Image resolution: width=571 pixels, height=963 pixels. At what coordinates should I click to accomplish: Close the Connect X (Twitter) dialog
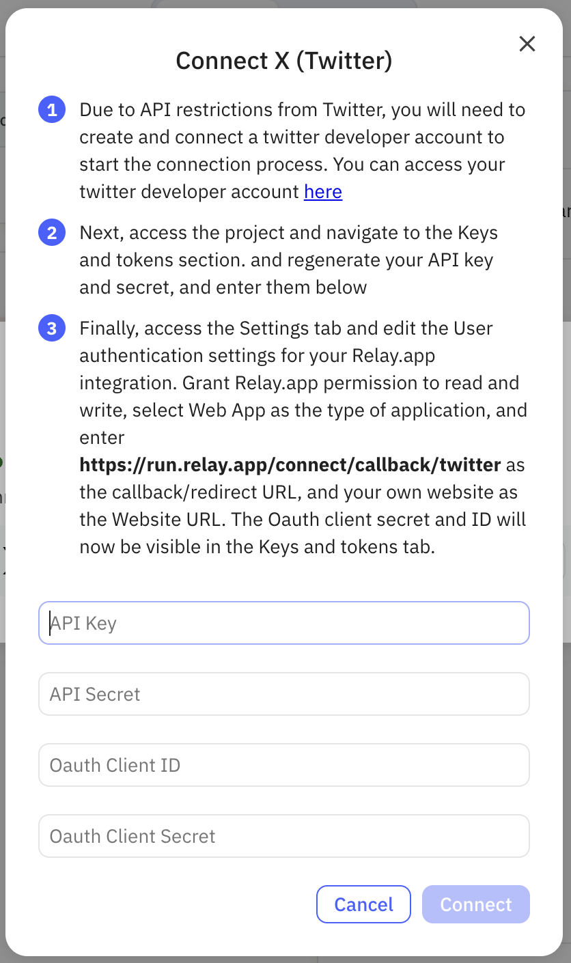pyautogui.click(x=527, y=44)
